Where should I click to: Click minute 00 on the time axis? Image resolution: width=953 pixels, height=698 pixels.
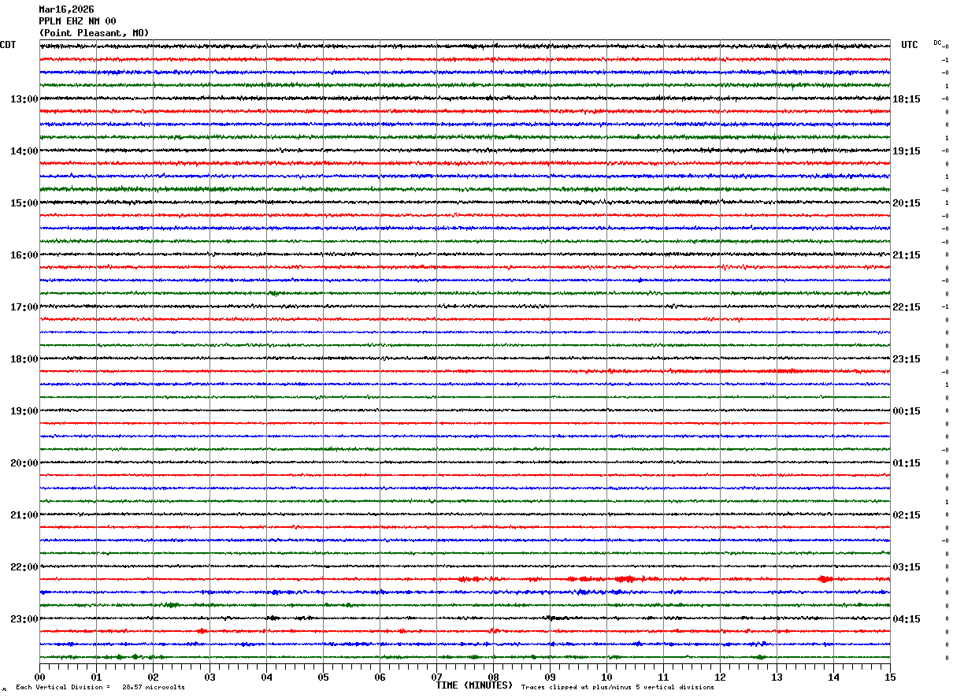[39, 677]
